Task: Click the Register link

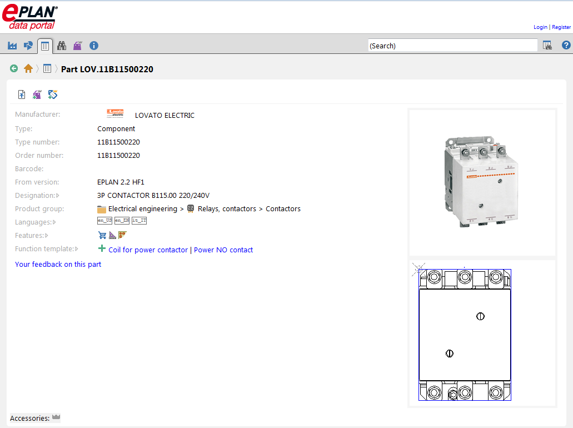Action: [561, 27]
